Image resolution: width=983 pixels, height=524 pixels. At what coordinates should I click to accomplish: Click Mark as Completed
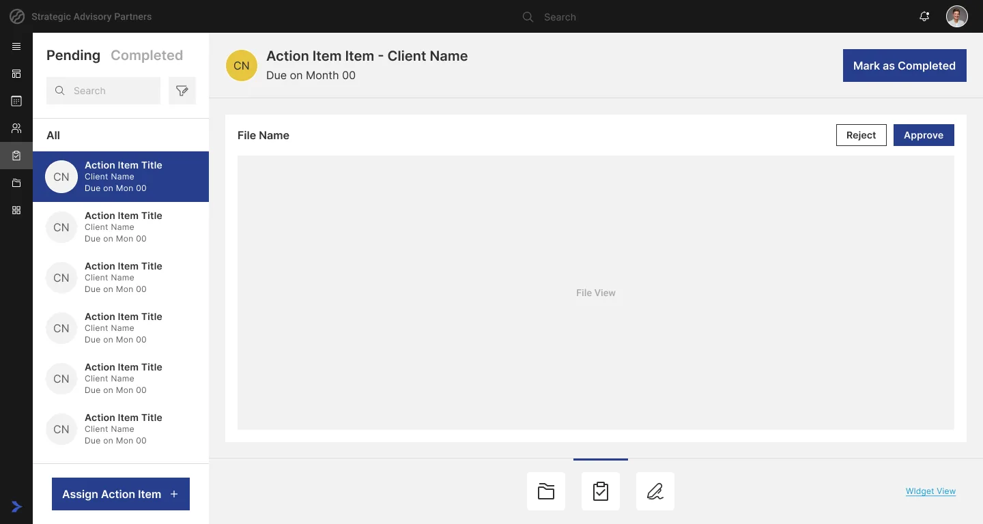(904, 65)
